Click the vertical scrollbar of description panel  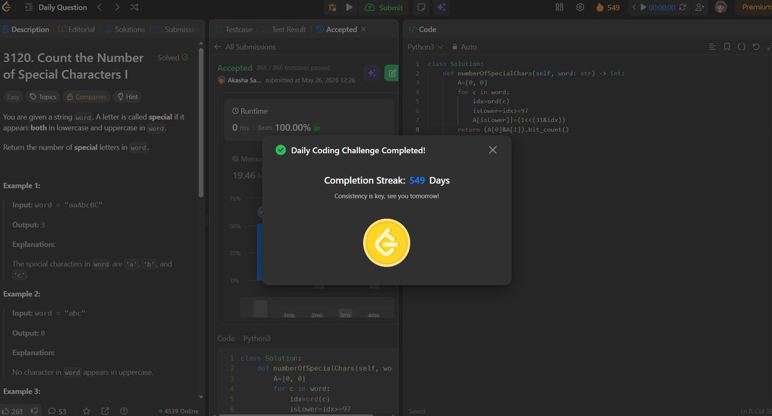pos(201,122)
